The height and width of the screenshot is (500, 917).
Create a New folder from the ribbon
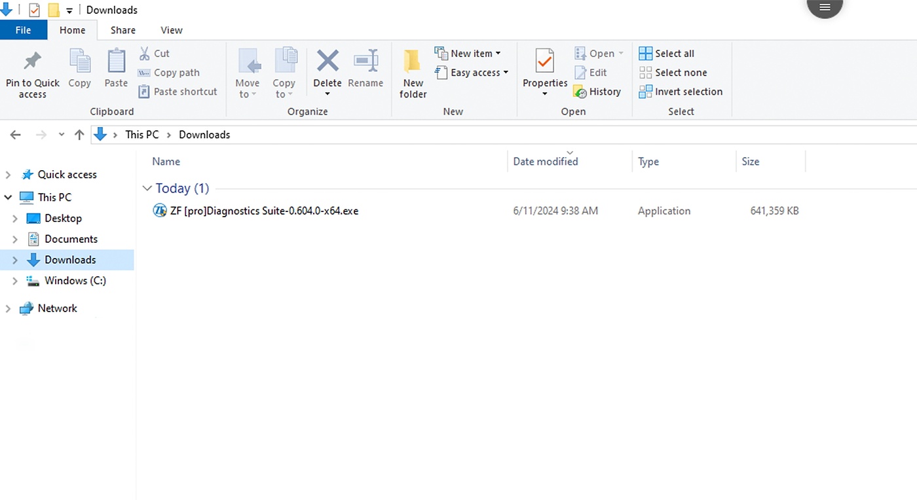(413, 73)
